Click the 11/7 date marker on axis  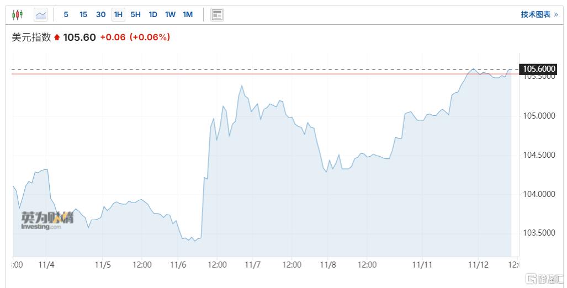[x=252, y=265]
